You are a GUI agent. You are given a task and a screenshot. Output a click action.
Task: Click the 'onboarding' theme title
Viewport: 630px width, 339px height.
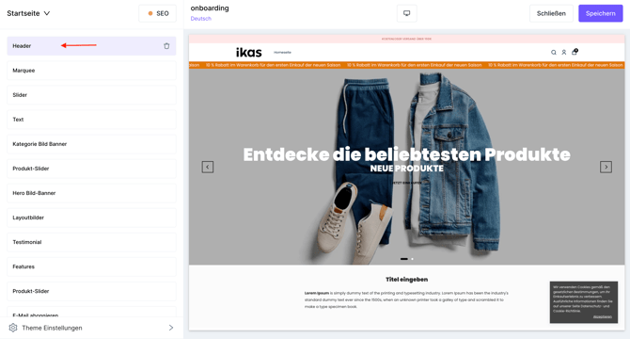(210, 8)
